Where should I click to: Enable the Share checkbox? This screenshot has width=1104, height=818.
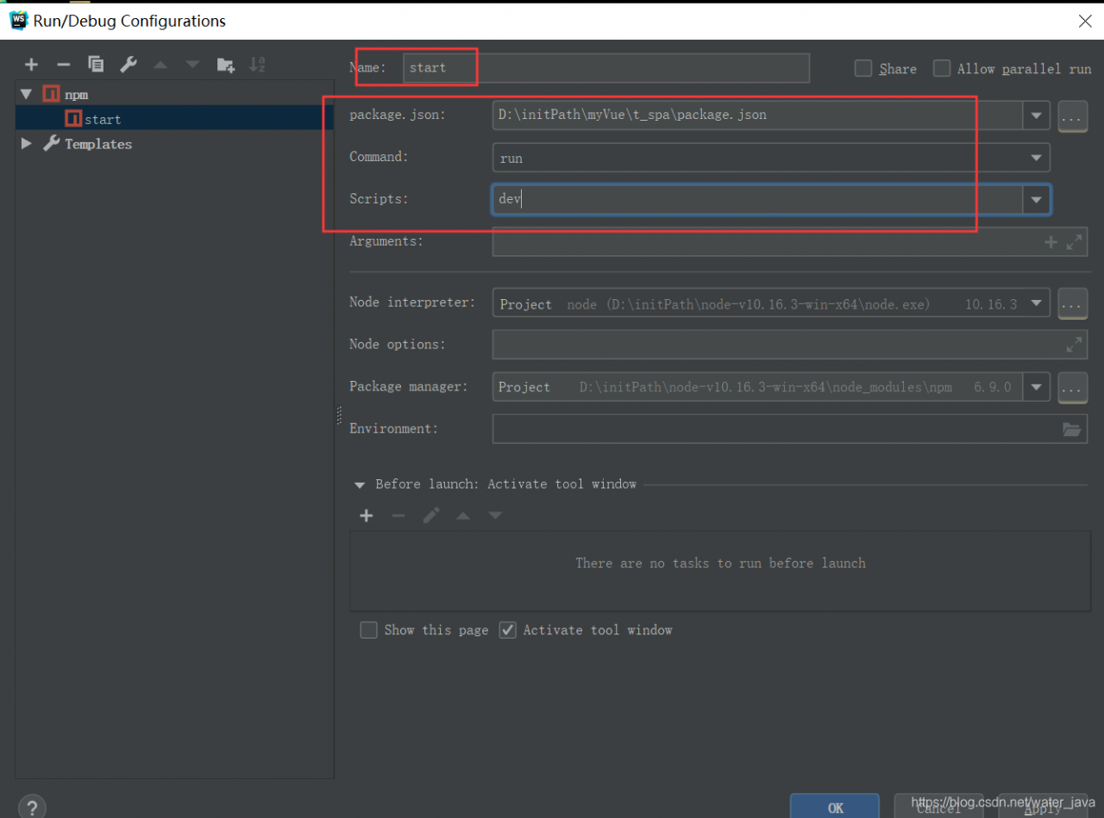click(x=863, y=68)
